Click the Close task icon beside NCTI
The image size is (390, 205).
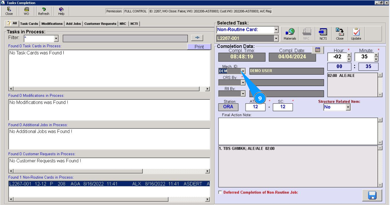click(339, 34)
